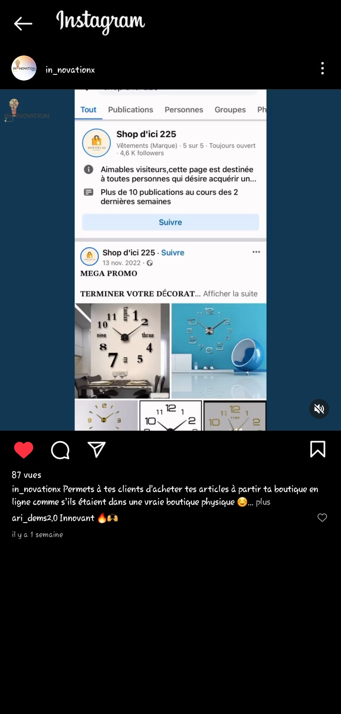
Task: Expand post text with Afficher la suite
Action: pyautogui.click(x=230, y=294)
